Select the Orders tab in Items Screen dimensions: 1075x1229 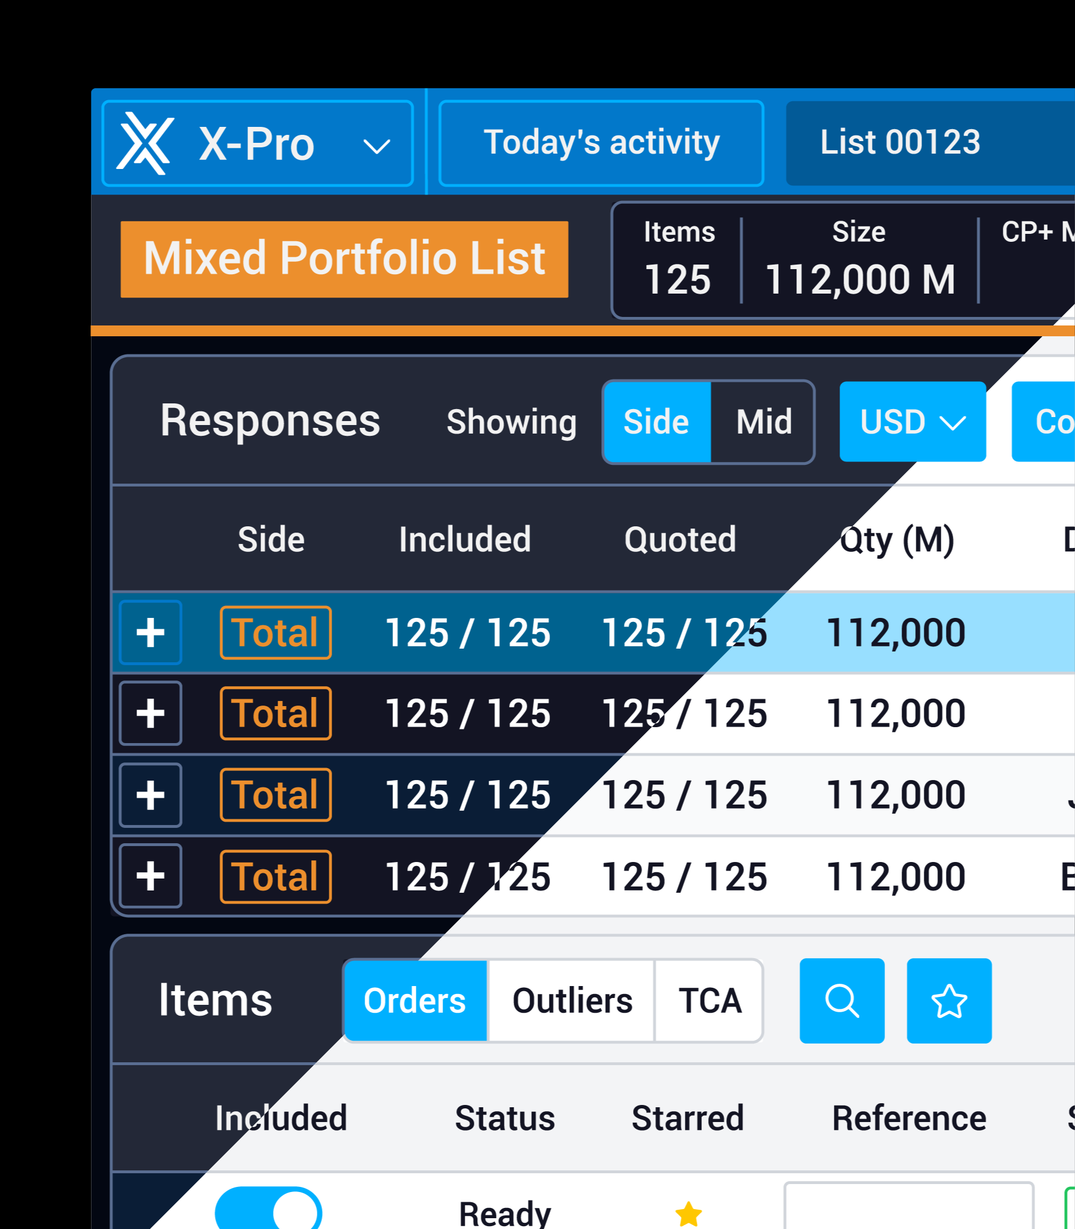point(415,1000)
